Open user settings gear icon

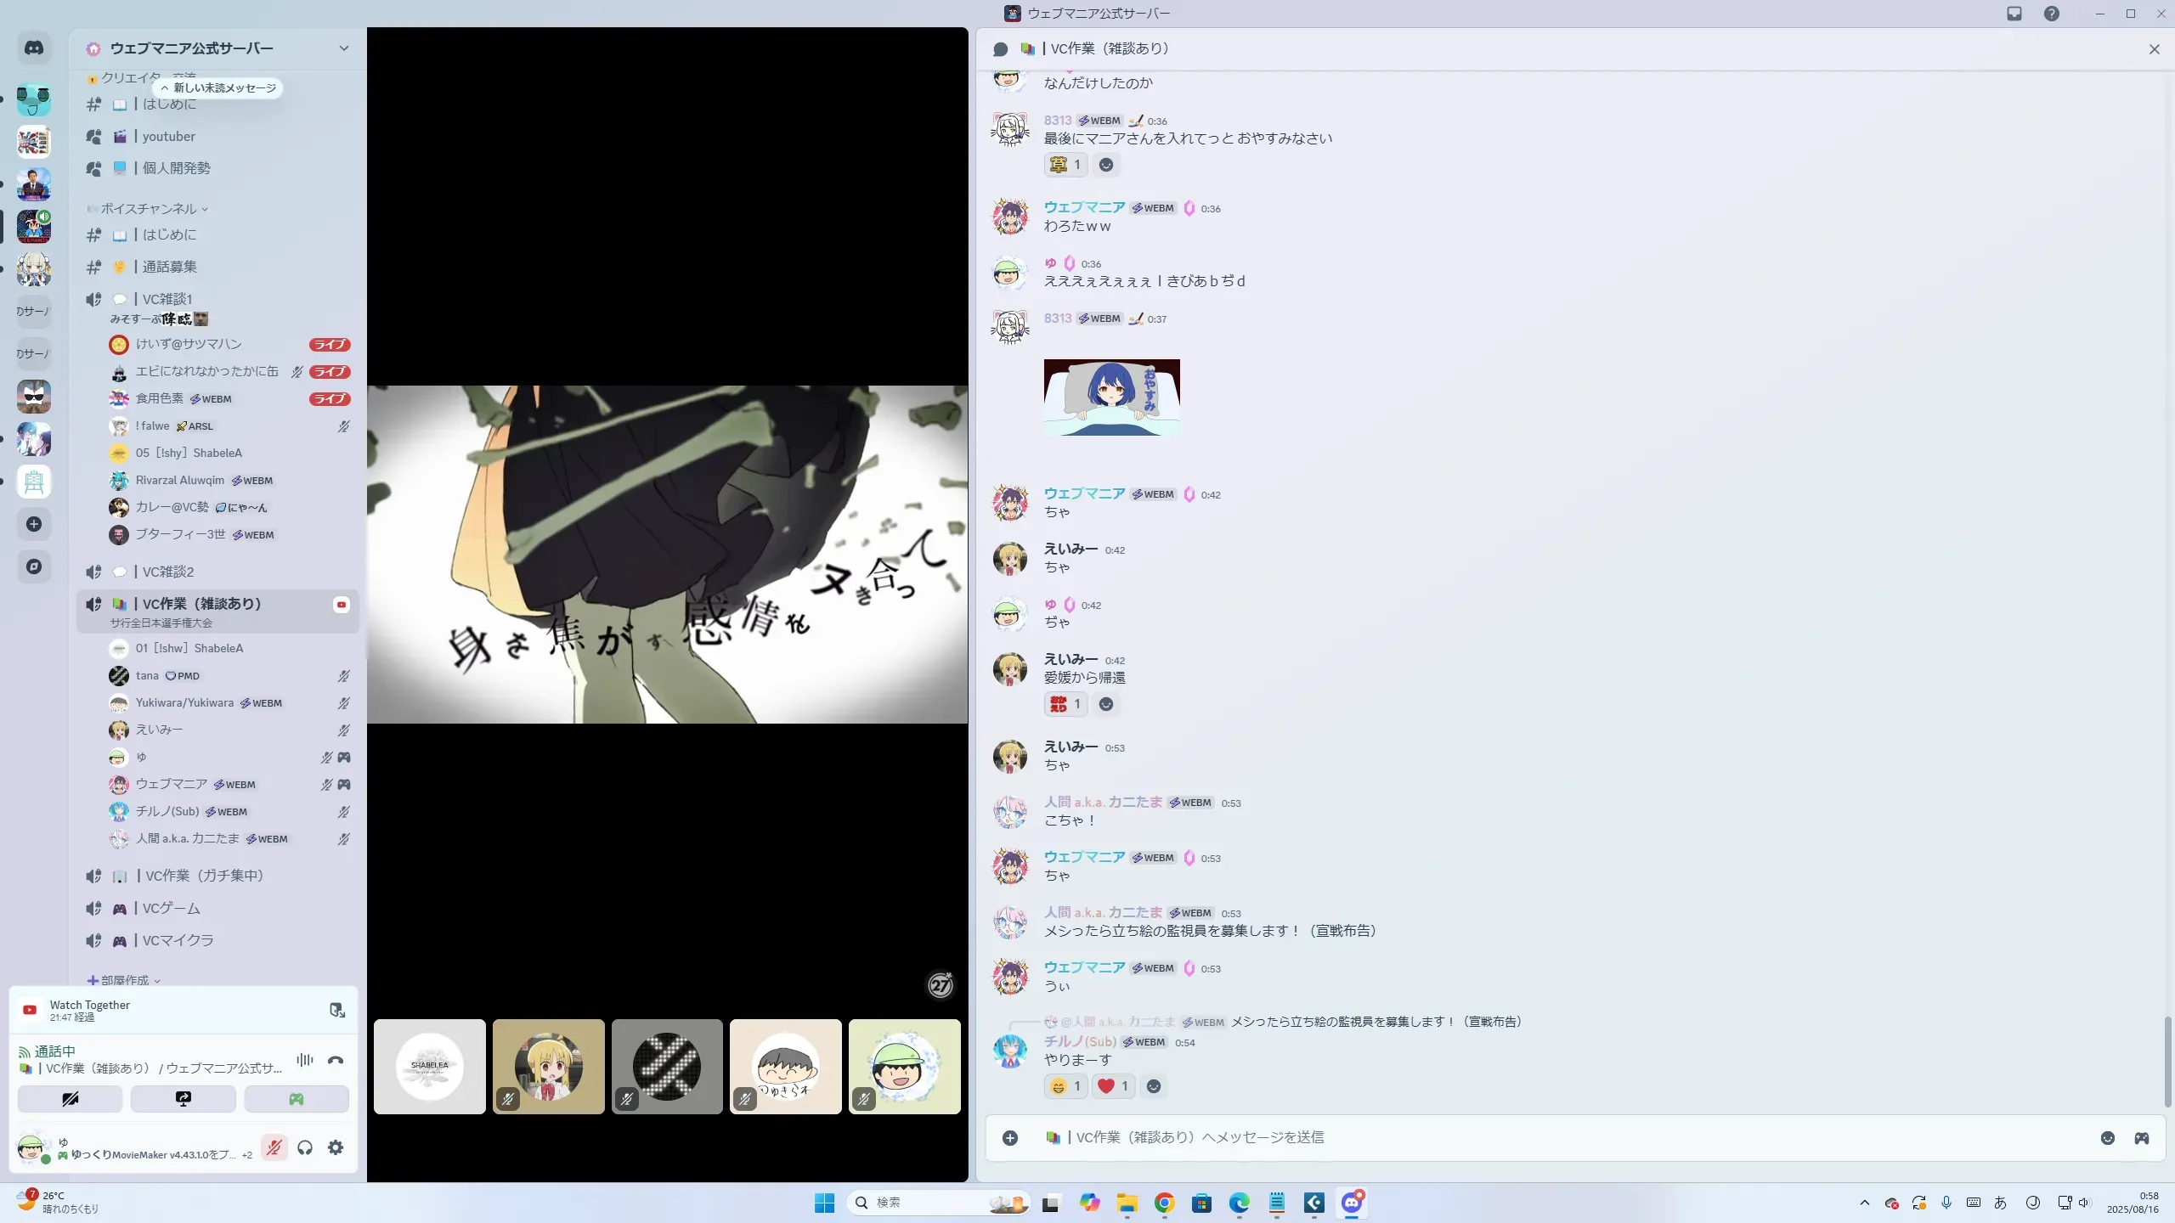(336, 1147)
